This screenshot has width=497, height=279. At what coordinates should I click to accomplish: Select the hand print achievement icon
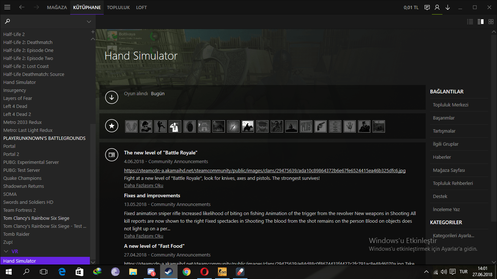350,126
